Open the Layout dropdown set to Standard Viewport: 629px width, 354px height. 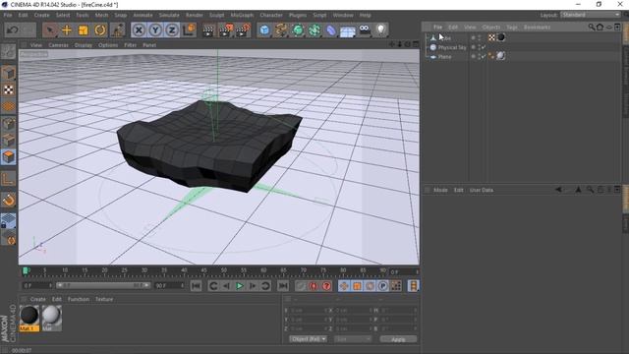590,15
